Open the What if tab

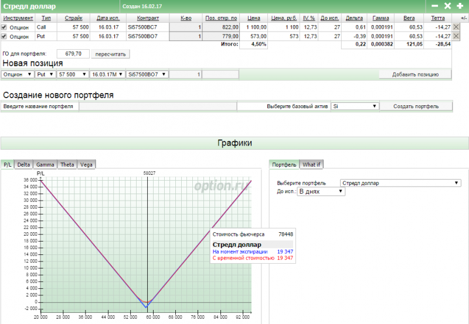tap(311, 165)
